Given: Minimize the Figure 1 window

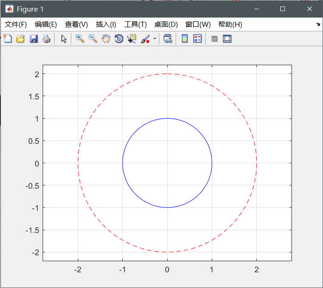Looking at the screenshot, I should coord(257,9).
